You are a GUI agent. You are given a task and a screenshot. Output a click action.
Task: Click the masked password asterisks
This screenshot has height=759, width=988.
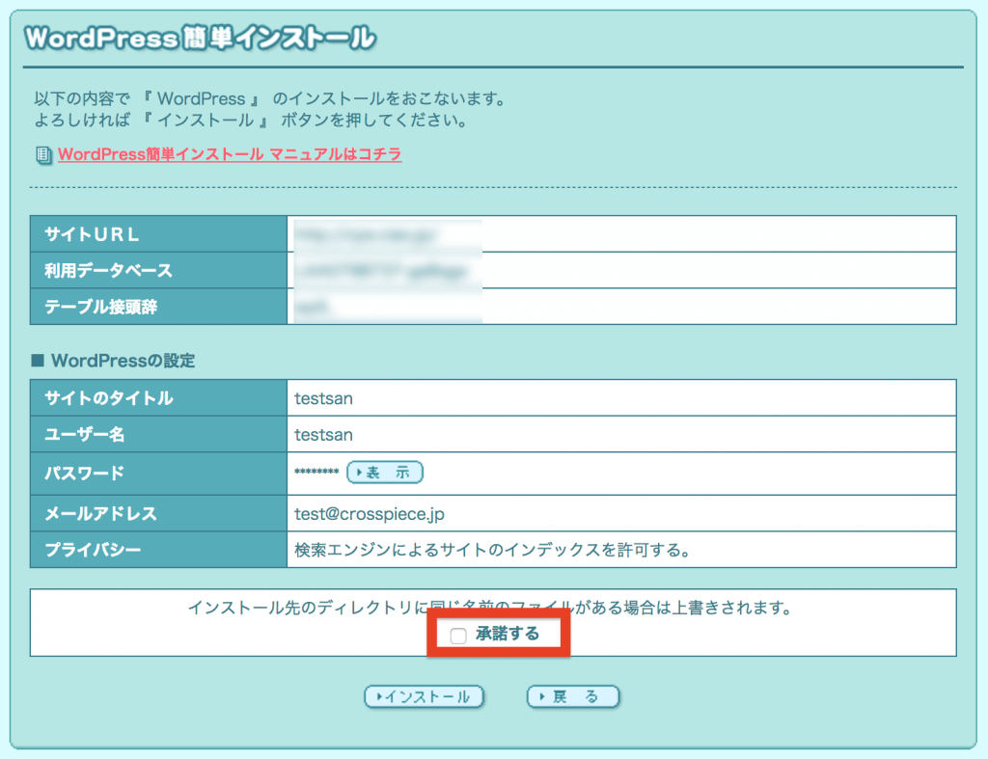click(316, 472)
